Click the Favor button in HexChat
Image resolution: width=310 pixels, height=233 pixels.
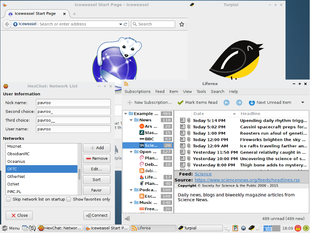[96, 190]
